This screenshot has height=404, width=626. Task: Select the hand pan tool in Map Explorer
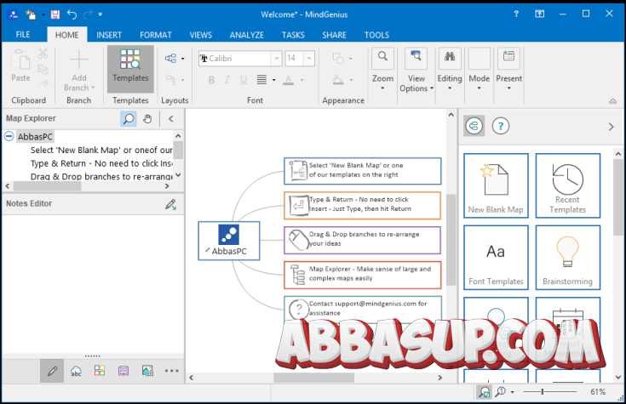(147, 119)
